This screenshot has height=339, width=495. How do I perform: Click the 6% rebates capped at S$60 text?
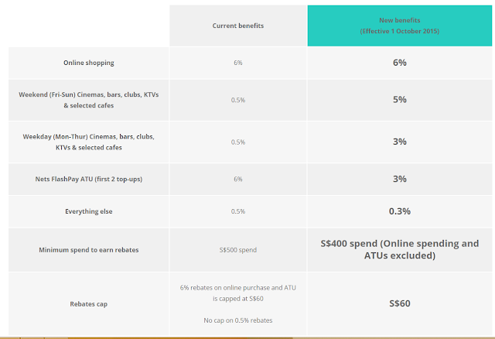click(238, 292)
